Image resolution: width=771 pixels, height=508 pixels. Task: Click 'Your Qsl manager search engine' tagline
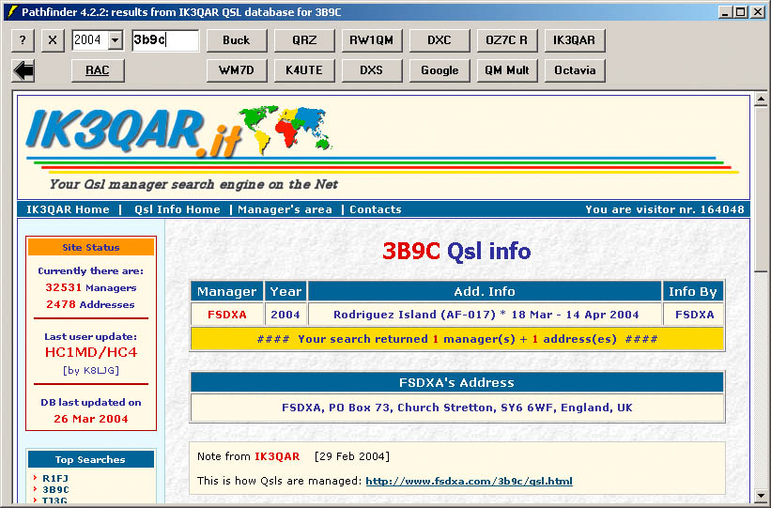(193, 185)
